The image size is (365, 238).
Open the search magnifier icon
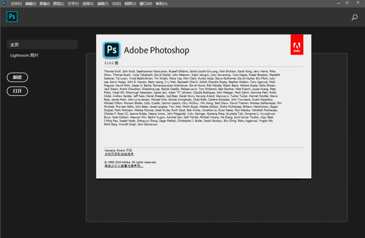pos(355,17)
